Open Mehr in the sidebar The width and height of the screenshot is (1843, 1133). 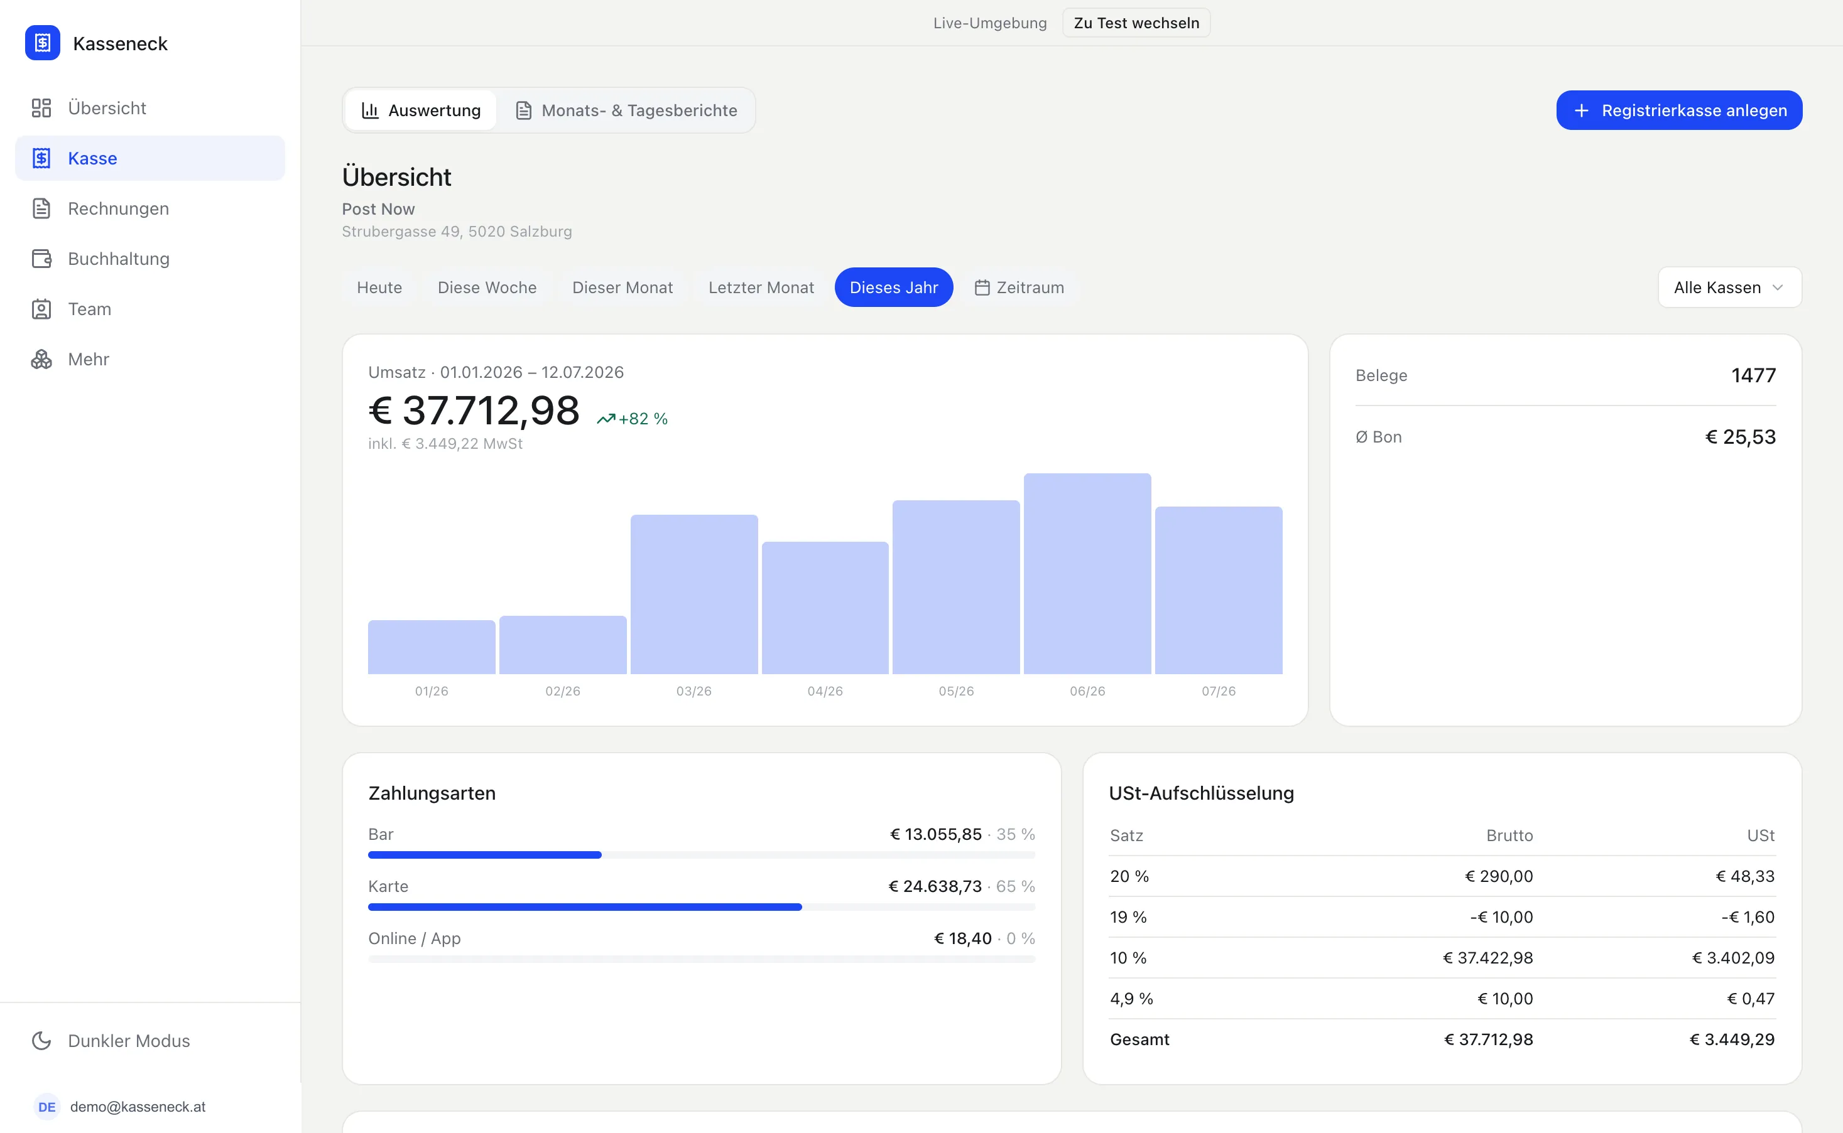click(150, 359)
